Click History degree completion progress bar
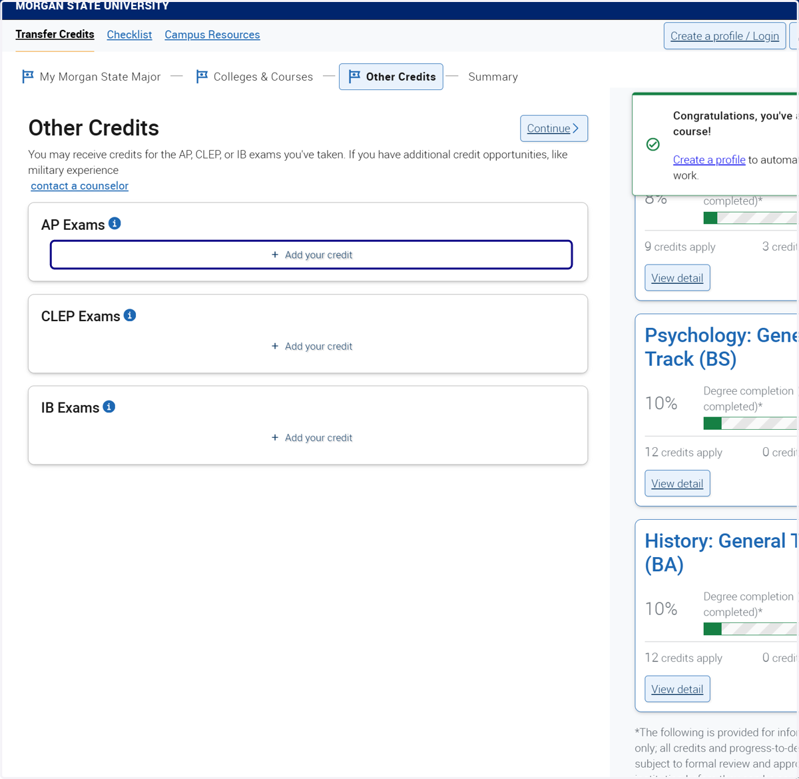 pyautogui.click(x=750, y=628)
